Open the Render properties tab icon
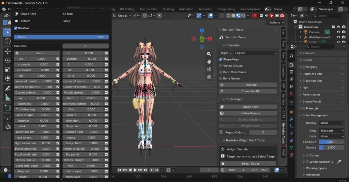Viewport: 349px width, 182px height. click(x=291, y=65)
